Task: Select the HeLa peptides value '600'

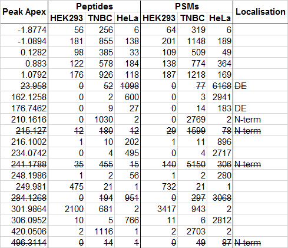Action: pyautogui.click(x=127, y=97)
